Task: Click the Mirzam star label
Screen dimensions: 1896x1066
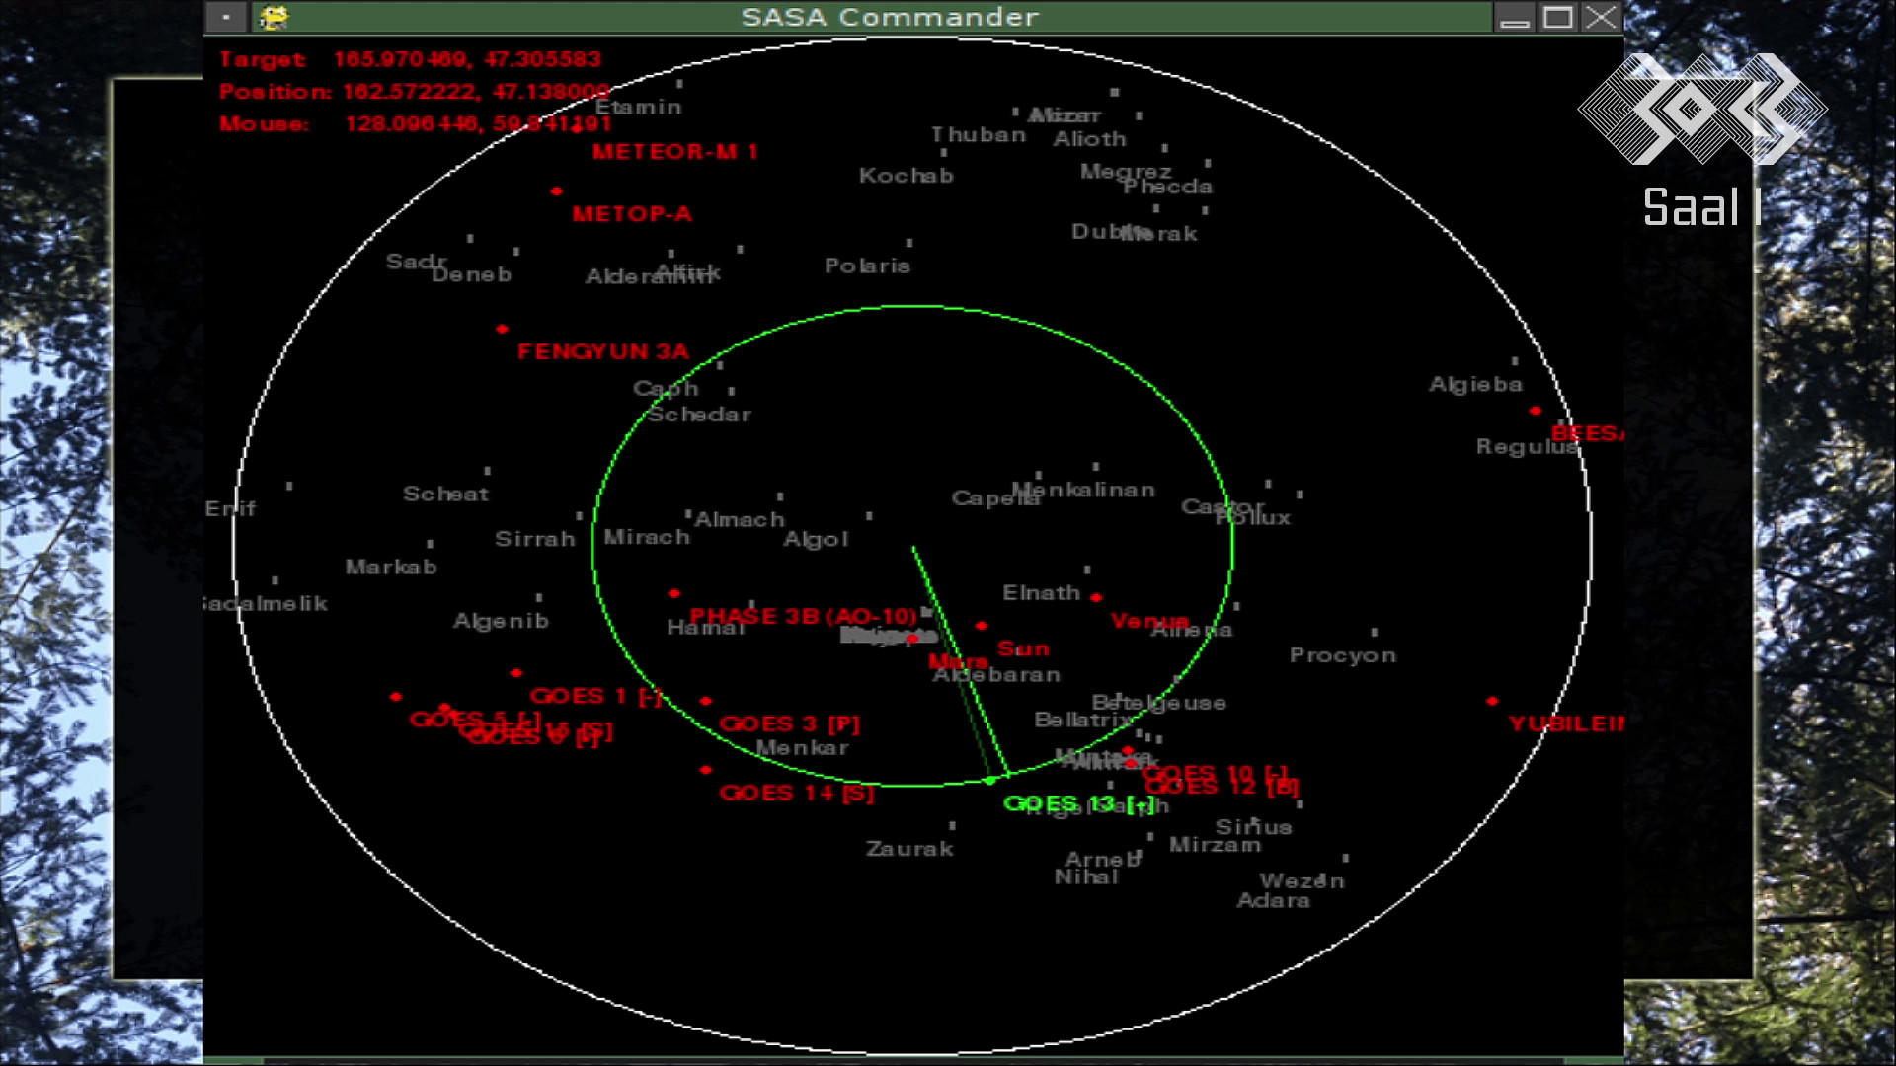Action: [x=1215, y=845]
